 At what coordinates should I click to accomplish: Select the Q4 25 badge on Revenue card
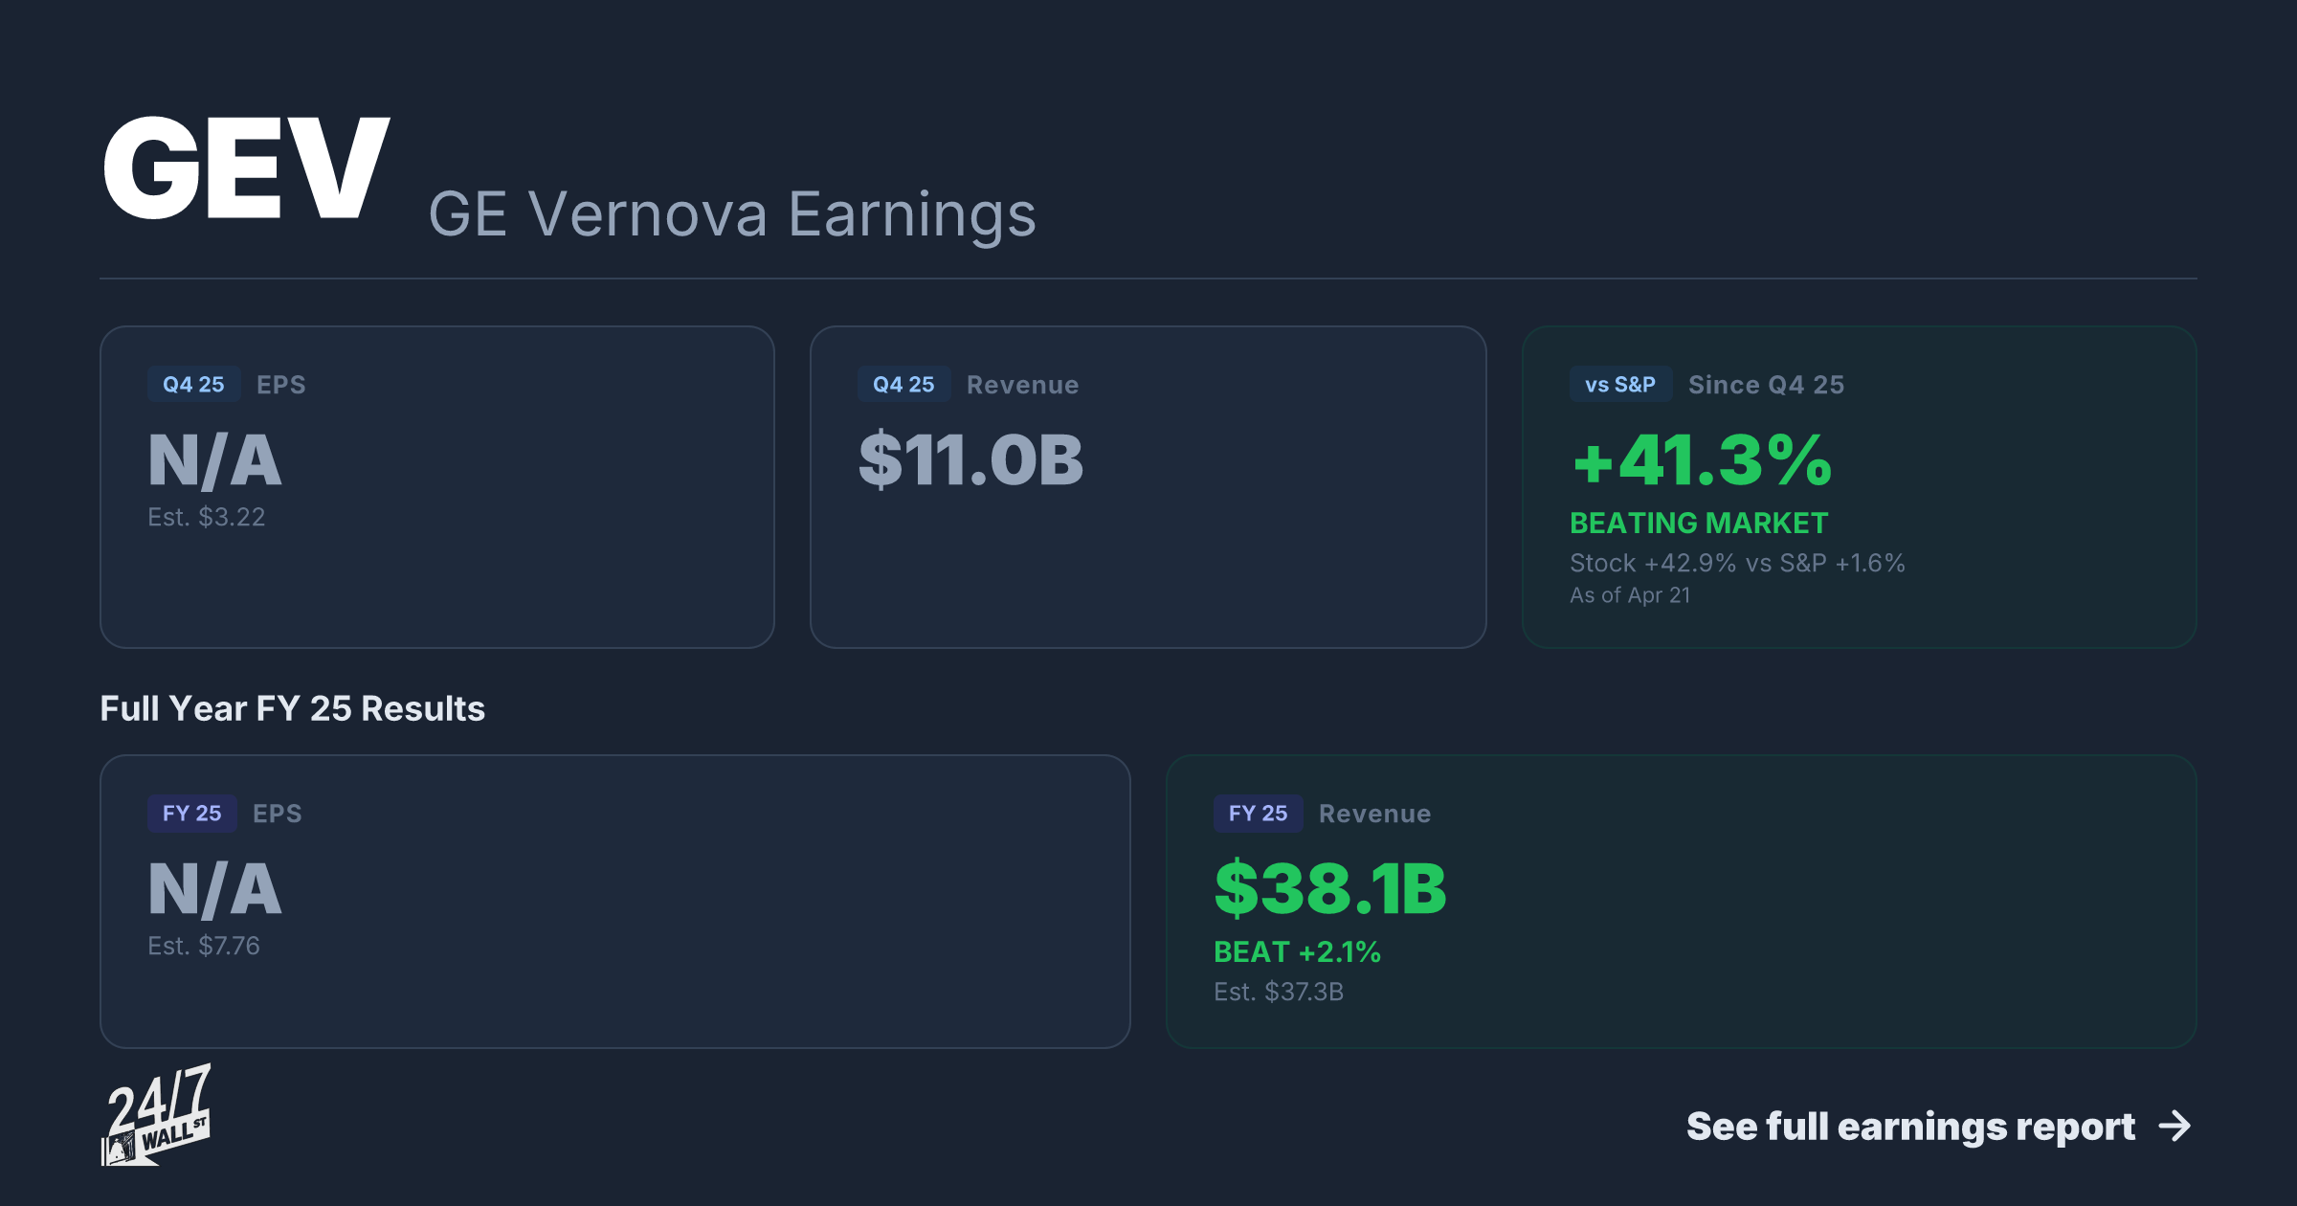[903, 384]
